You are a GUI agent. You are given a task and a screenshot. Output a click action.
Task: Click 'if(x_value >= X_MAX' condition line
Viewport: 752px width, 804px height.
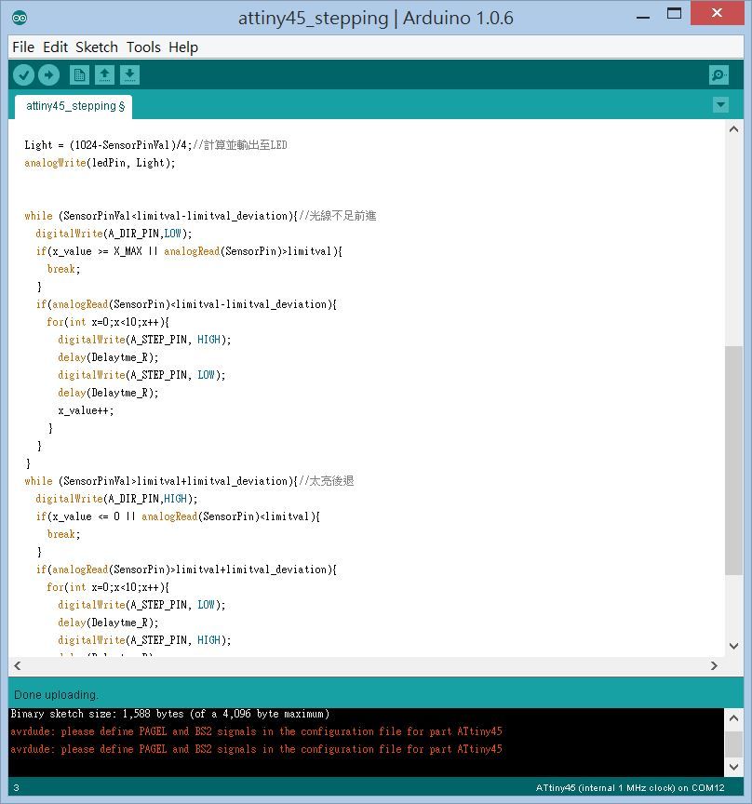pyautogui.click(x=189, y=251)
